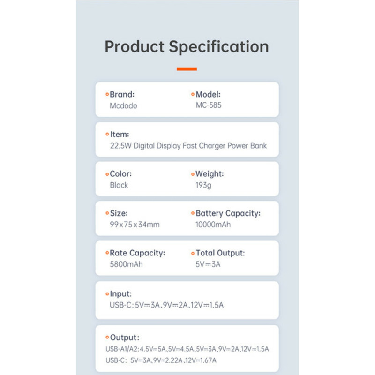Click the bullet beside Total Output
The image size is (375, 375).
[x=192, y=253]
